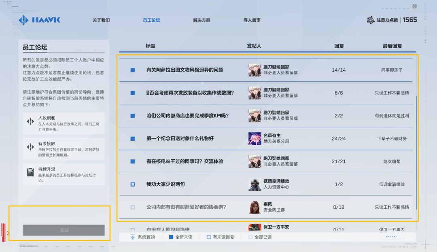
Task: Click the 全部已读 legend label
Action: pyautogui.click(x=263, y=237)
